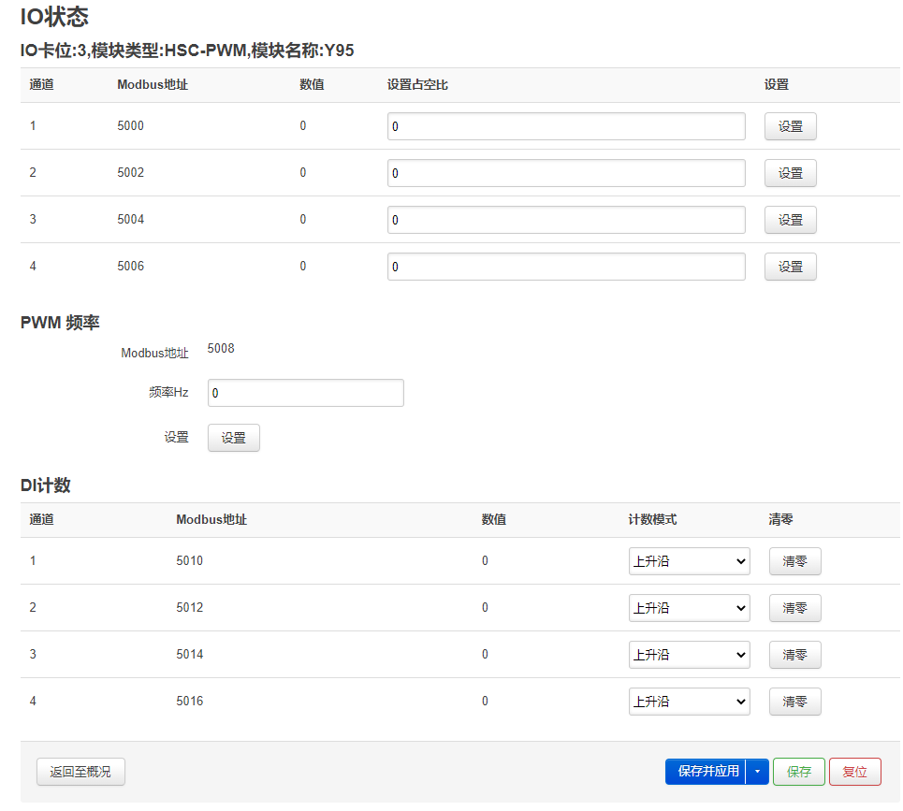Screen dimensions: 903x811
Task: Click Modbus address cell 5006
Action: click(131, 266)
